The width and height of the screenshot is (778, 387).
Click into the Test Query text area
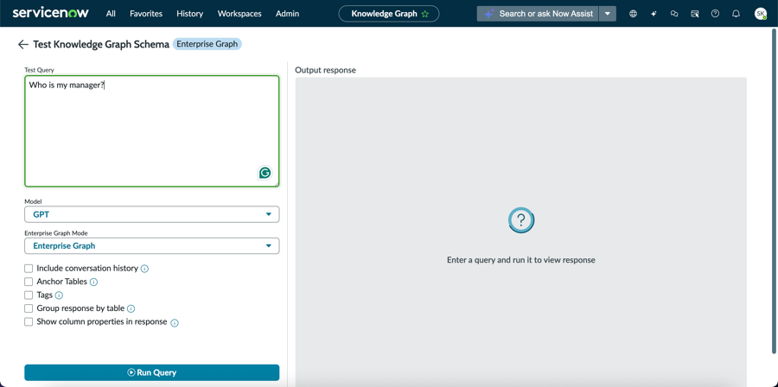(x=152, y=131)
